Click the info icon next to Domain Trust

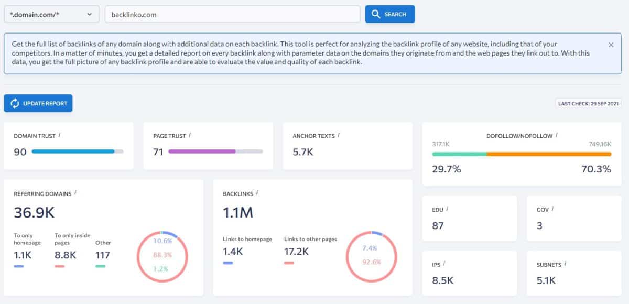click(59, 135)
